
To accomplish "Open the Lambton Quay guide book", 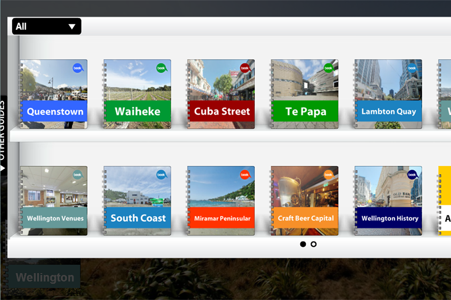I will [x=389, y=94].
